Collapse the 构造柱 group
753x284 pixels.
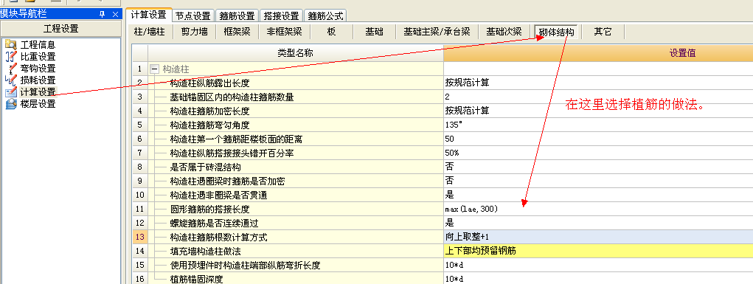[154, 69]
